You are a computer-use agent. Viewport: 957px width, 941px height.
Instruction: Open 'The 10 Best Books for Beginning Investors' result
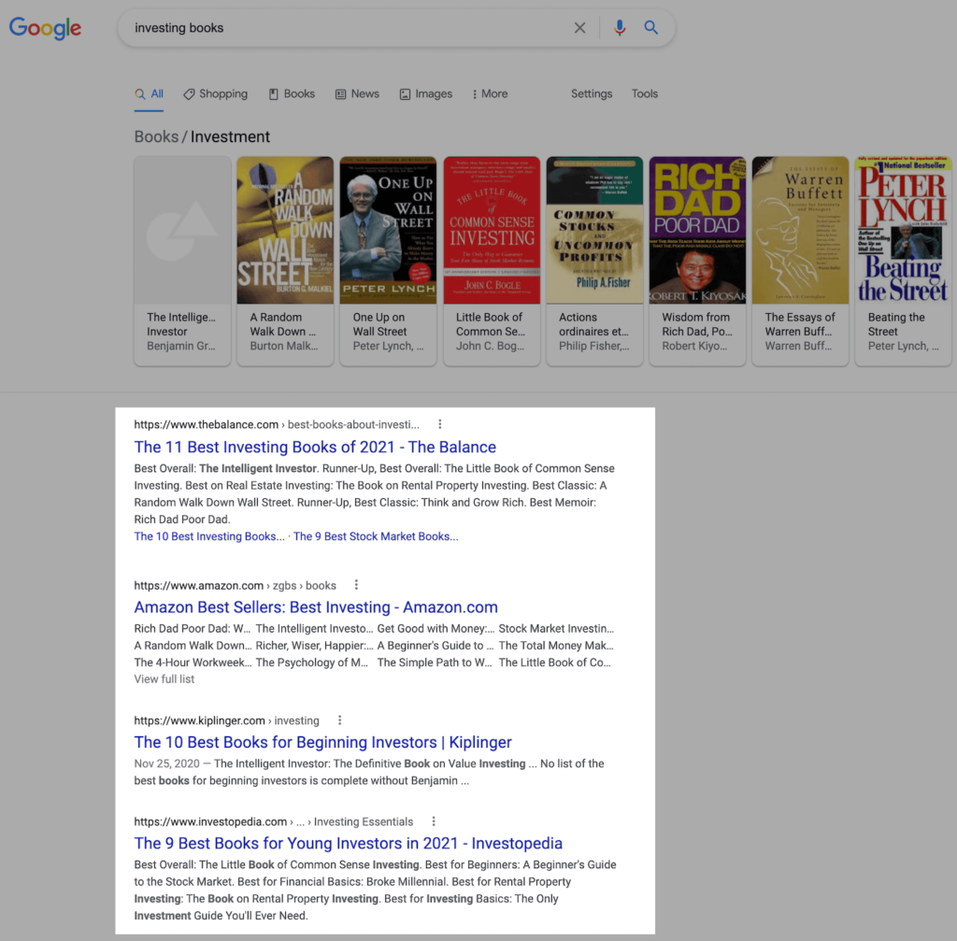point(322,743)
